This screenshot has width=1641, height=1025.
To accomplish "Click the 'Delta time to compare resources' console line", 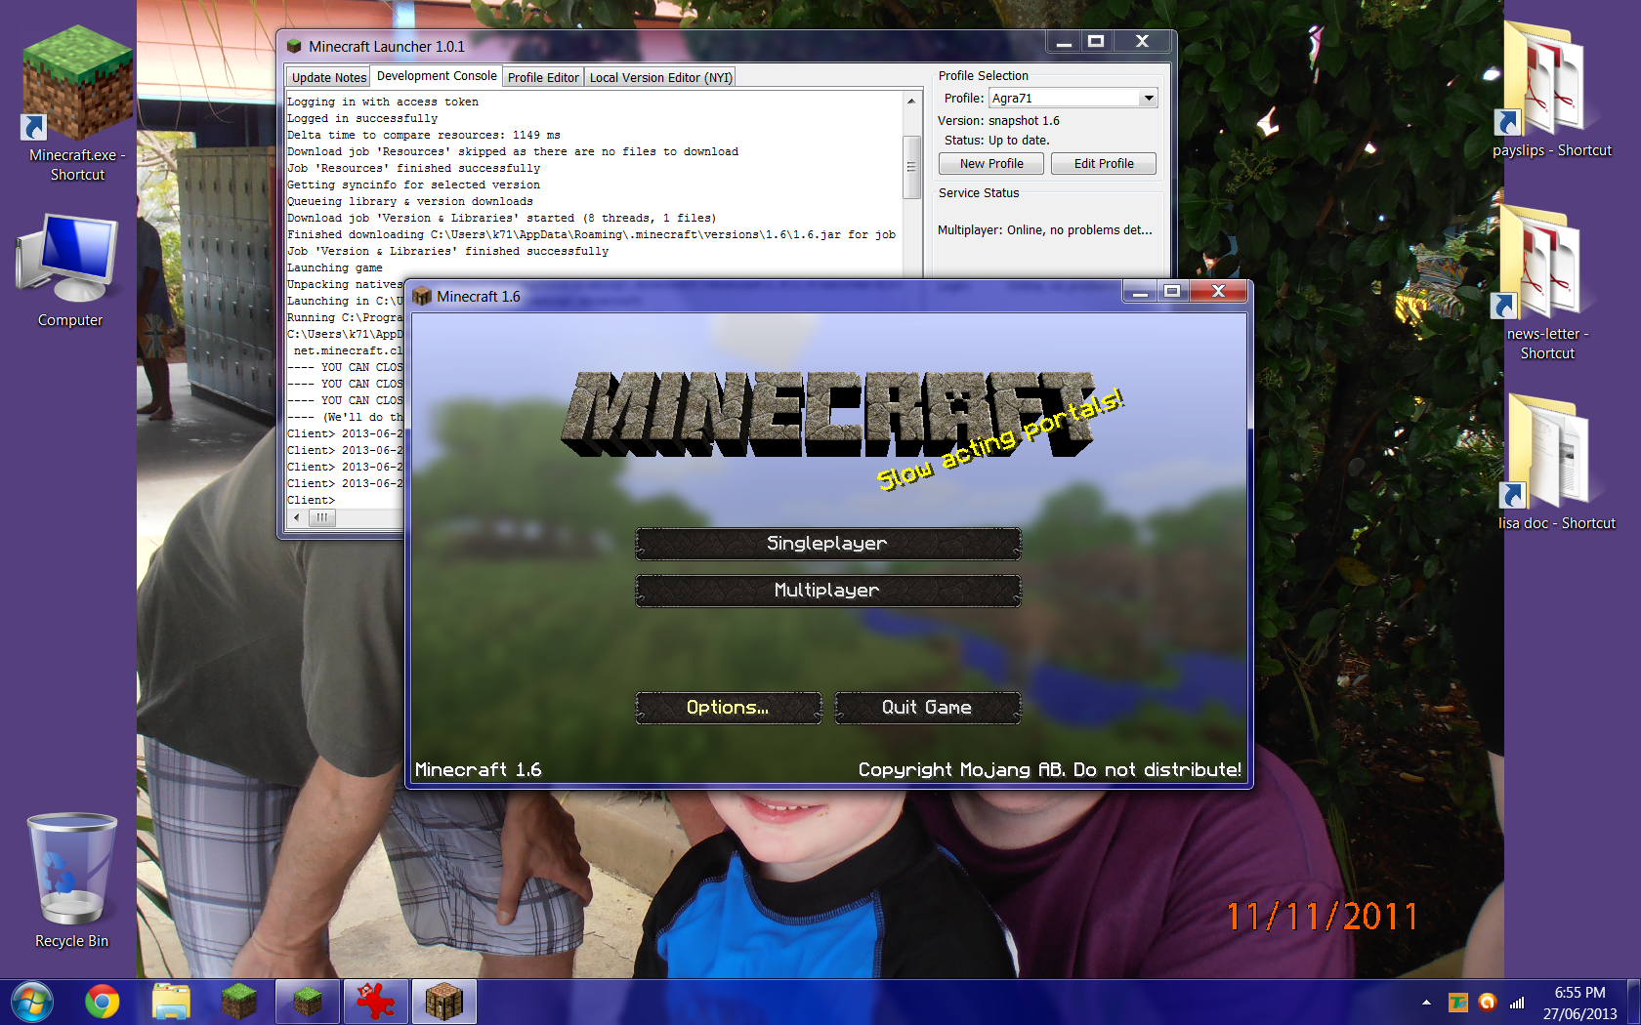I will [424, 135].
